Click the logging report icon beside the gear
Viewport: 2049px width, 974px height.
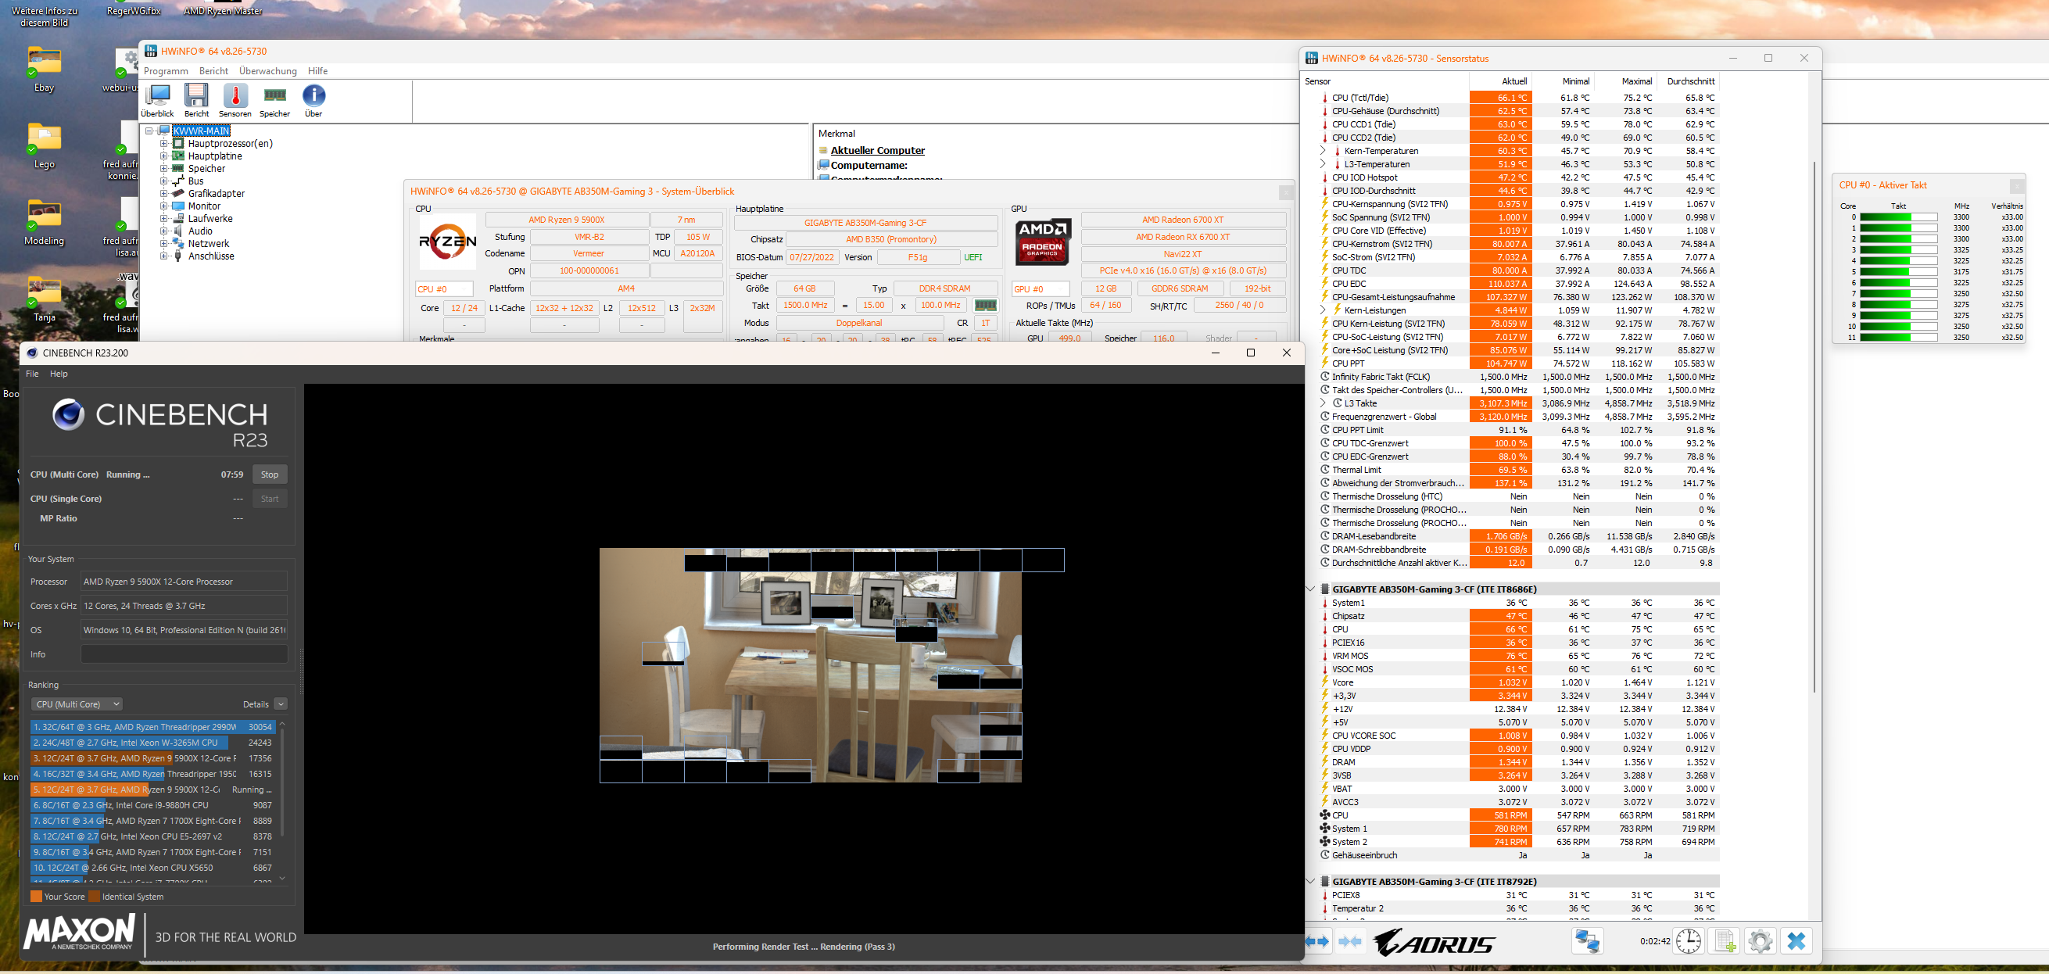pyautogui.click(x=1725, y=940)
